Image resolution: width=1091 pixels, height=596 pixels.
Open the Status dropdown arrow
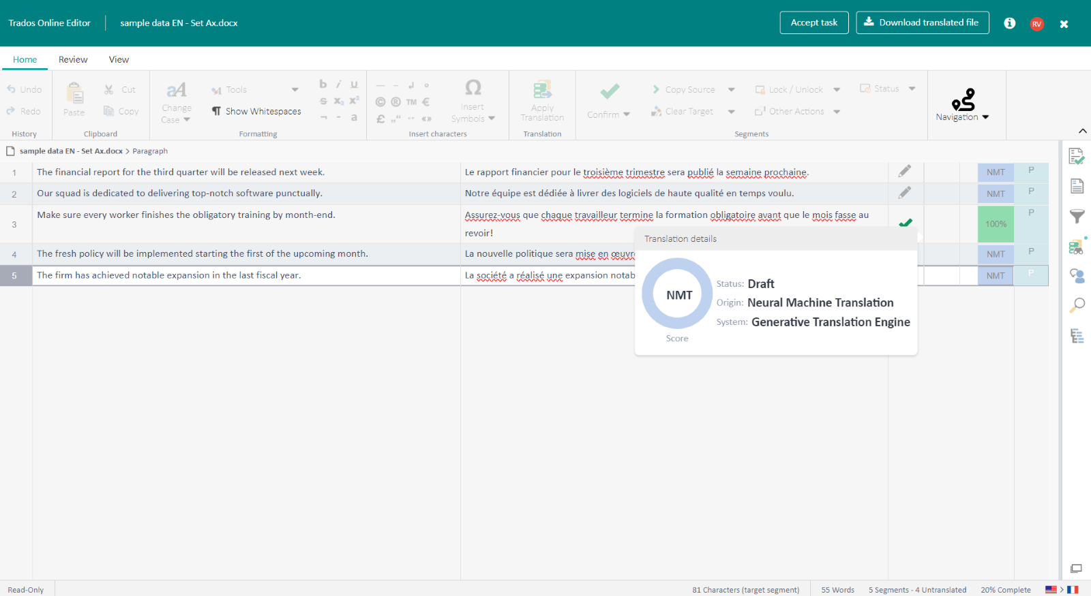point(912,89)
